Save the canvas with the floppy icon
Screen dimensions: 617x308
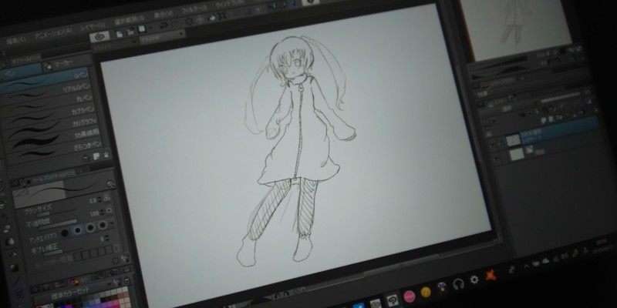click(x=141, y=29)
